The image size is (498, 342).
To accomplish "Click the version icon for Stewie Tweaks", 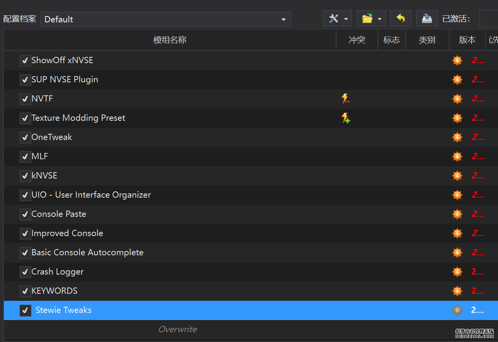I will click(x=457, y=310).
